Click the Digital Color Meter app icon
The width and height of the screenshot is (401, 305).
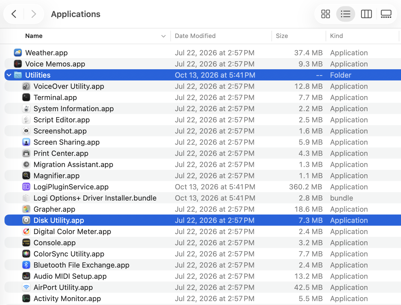(26, 231)
